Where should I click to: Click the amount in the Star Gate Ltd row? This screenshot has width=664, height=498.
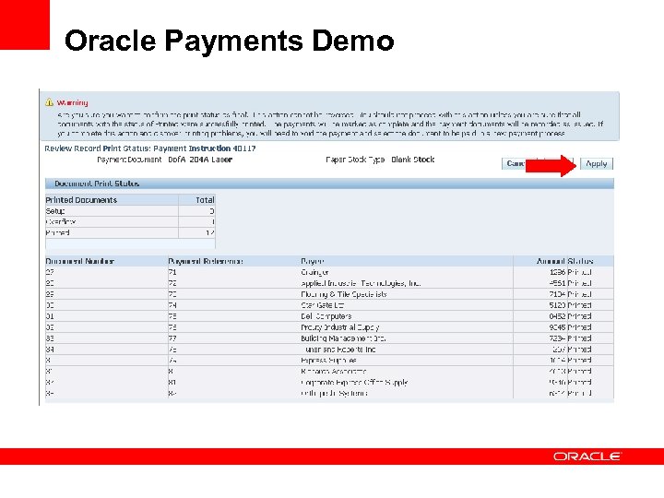click(557, 305)
